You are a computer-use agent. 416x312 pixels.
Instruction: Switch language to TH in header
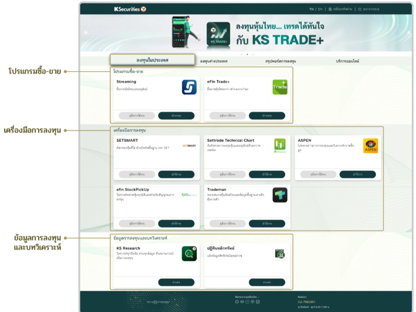(x=311, y=9)
